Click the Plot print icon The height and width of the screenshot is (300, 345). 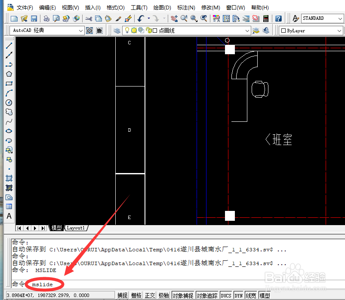click(x=46, y=19)
